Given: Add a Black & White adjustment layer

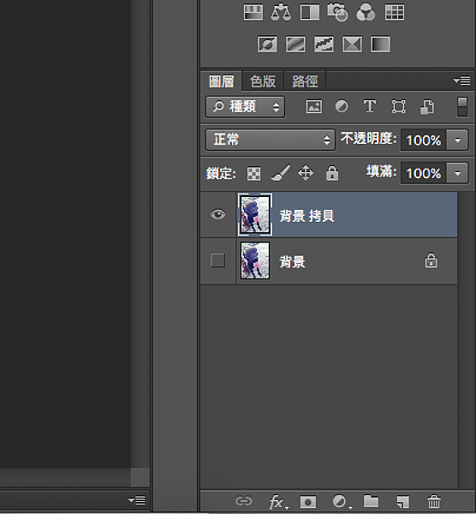Looking at the screenshot, I should (x=310, y=13).
